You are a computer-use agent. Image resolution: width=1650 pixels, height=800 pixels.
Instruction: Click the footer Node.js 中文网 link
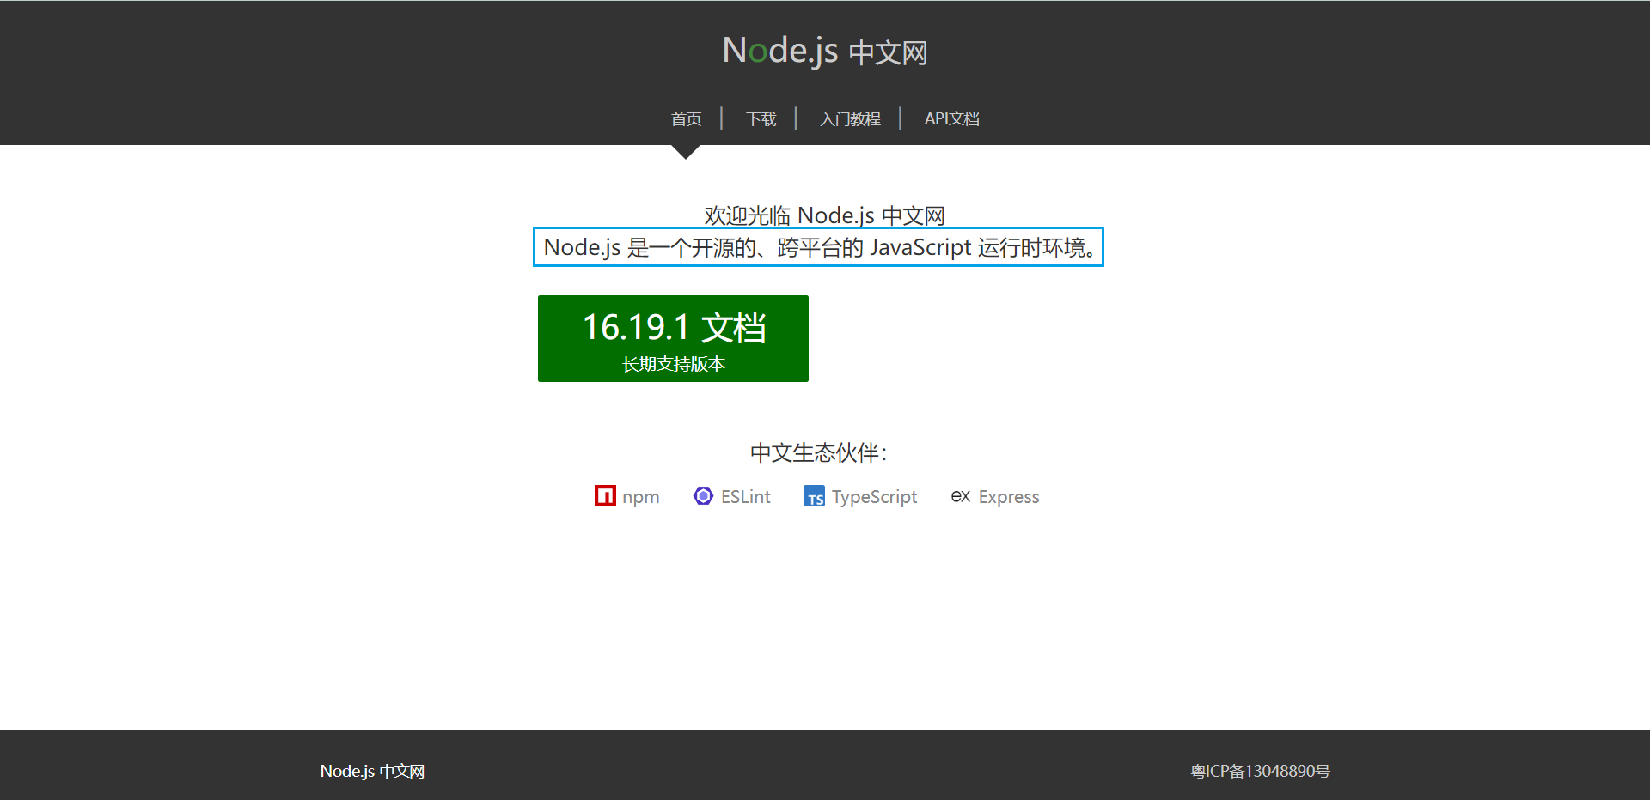(x=372, y=771)
